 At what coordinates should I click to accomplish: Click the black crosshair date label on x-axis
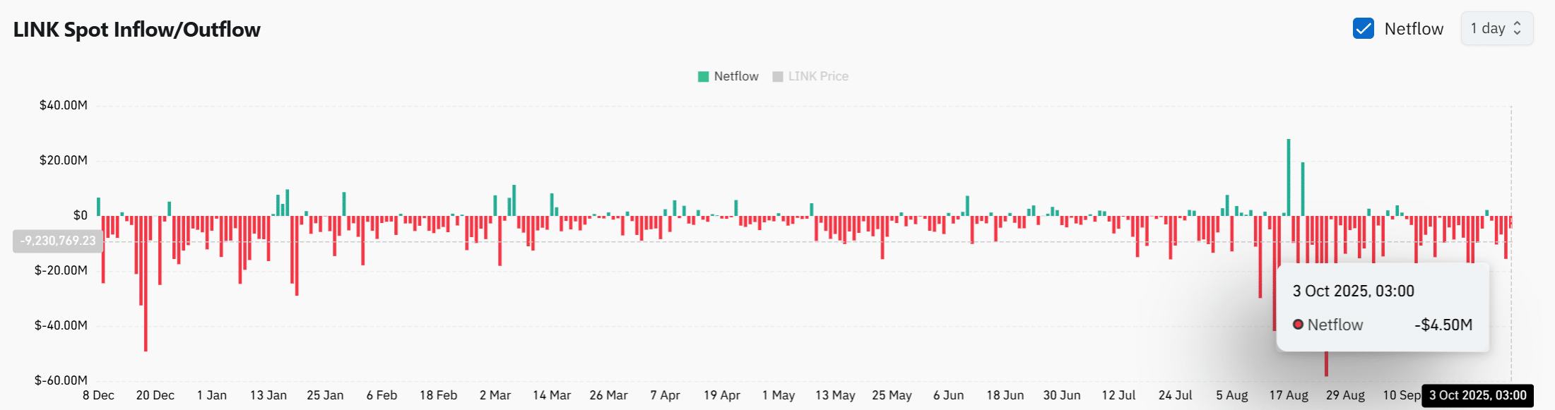tap(1477, 395)
